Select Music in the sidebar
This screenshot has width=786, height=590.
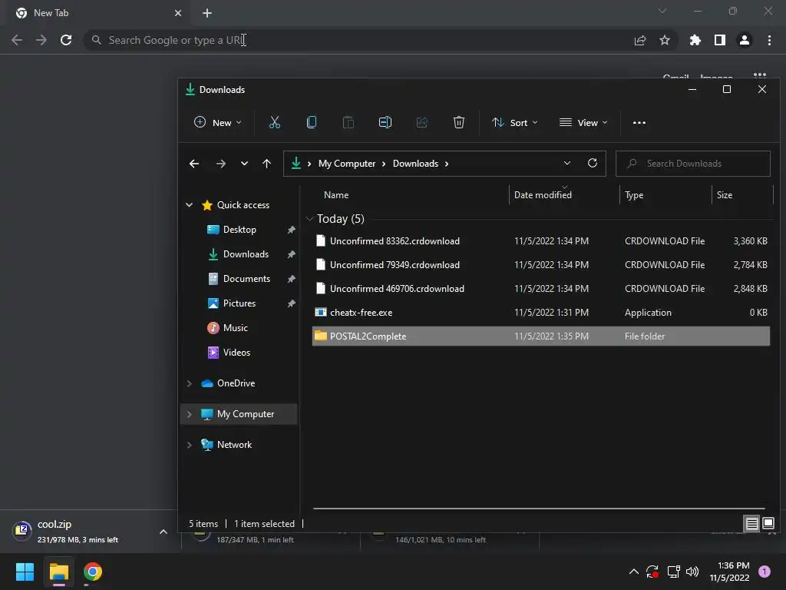pyautogui.click(x=235, y=327)
